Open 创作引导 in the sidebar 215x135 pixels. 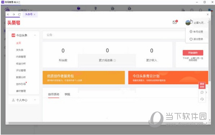(21, 84)
